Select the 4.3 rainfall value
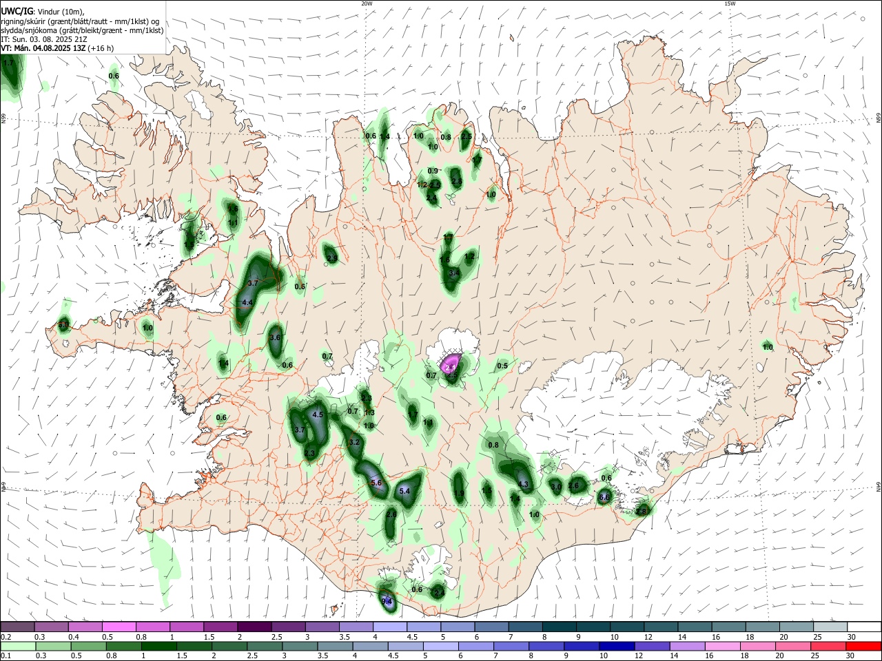Viewport: 882px width, 661px height. click(523, 485)
